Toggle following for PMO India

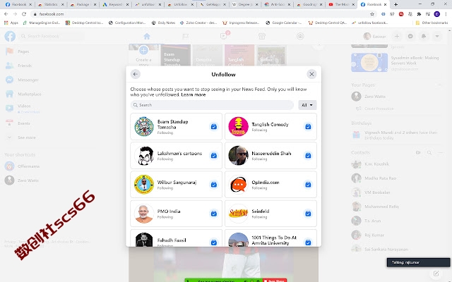[213, 214]
